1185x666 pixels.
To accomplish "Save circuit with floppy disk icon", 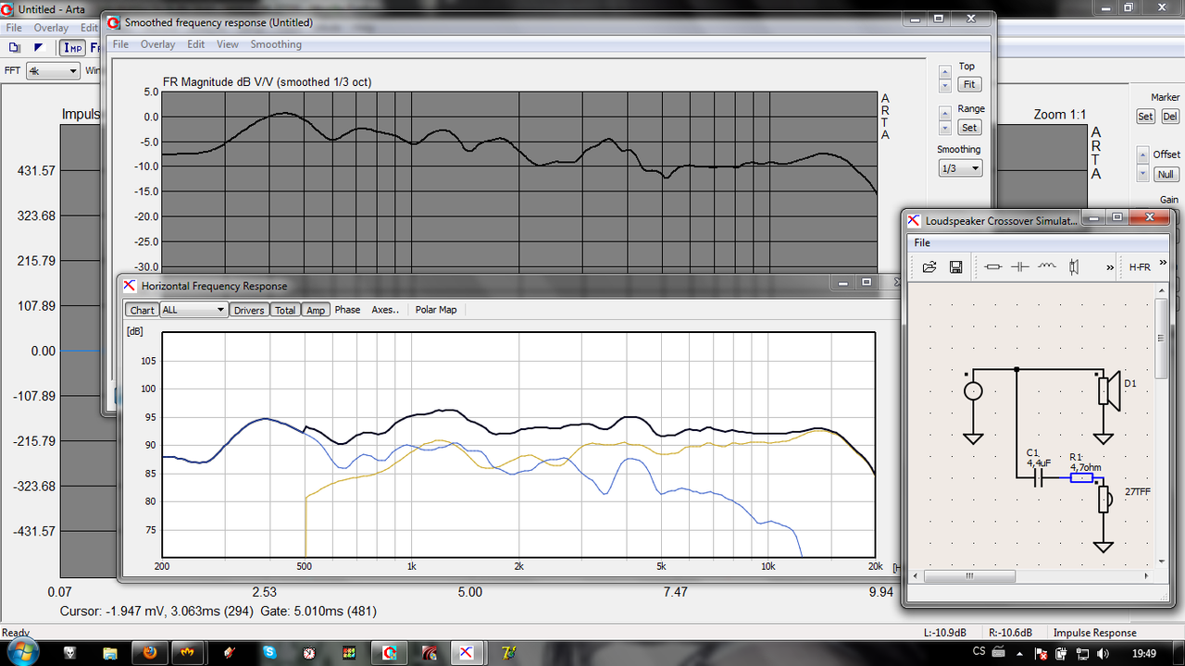I will (956, 266).
